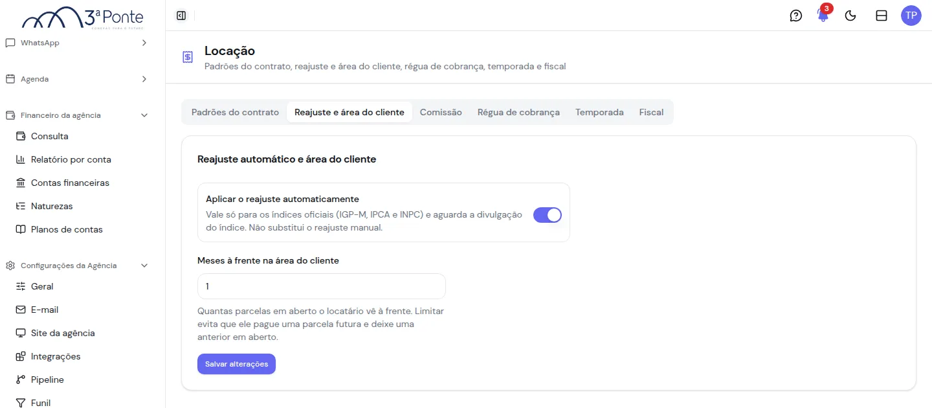Click the Locação dollar page icon
This screenshot has width=932, height=408.
(x=188, y=58)
